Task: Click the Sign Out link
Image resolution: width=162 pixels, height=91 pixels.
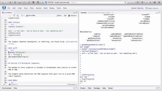Action: point(140,8)
